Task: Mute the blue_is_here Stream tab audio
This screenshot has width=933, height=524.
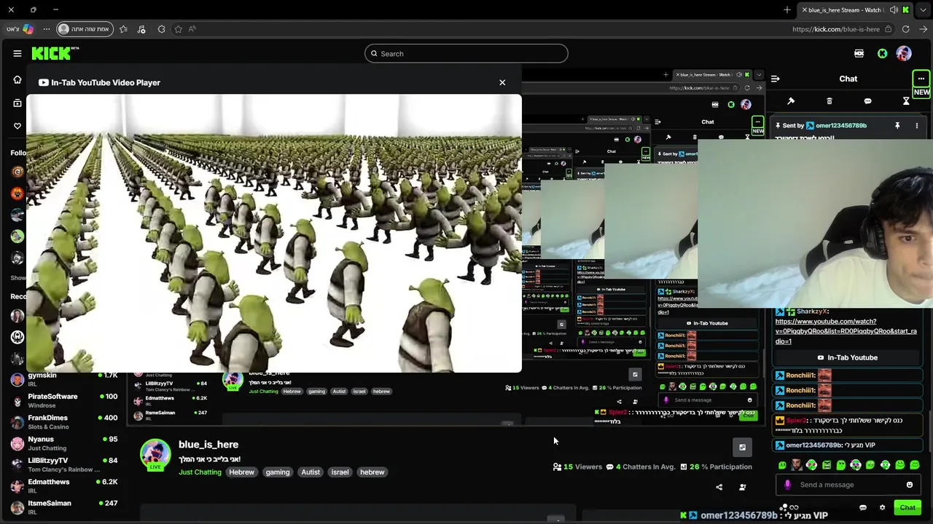Action: (x=894, y=10)
